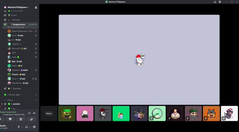Viewport: 239px width, 132px height.
Task: Click the Neslie user panel name
Action: pos(3,126)
